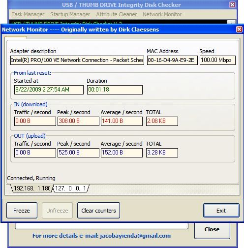The image size is (244, 248).
Task: Open Startup Manager menu
Action: pyautogui.click(x=70, y=14)
